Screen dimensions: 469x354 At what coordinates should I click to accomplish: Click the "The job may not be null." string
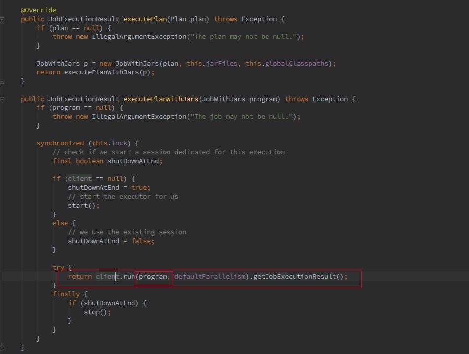tap(241, 117)
